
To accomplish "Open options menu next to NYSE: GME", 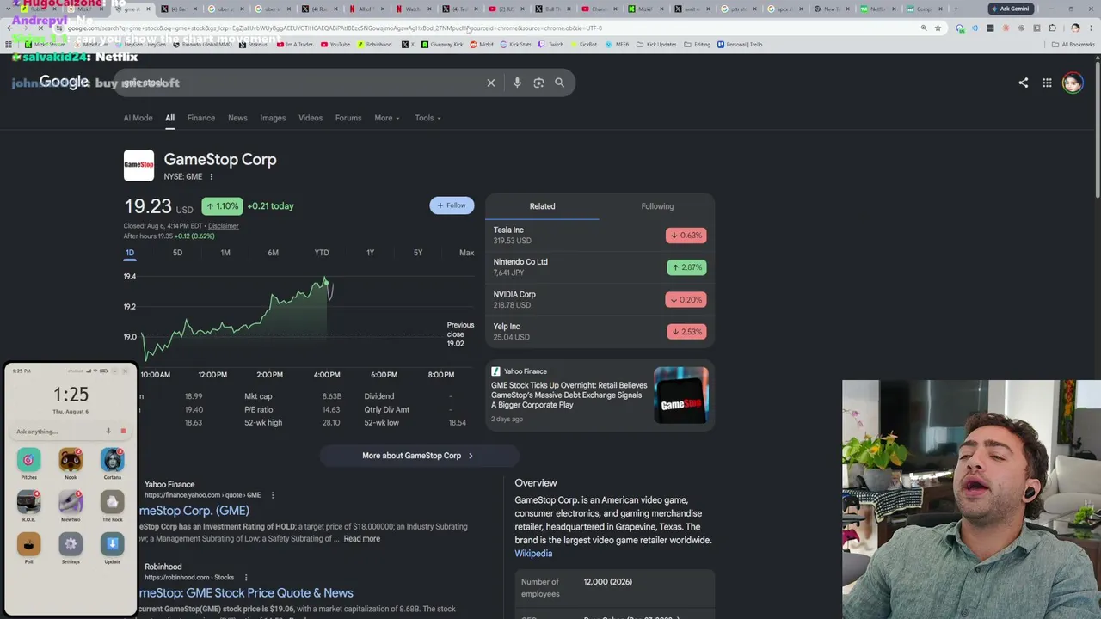I will pyautogui.click(x=211, y=177).
